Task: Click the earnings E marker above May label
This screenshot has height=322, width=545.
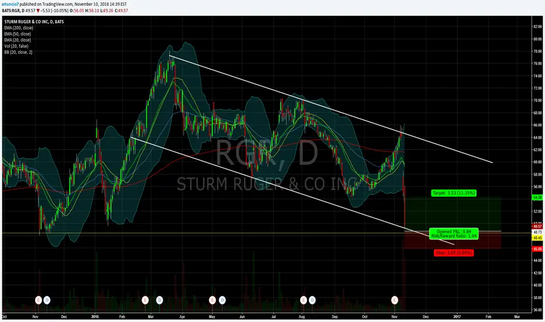Action: pyautogui.click(x=212, y=300)
